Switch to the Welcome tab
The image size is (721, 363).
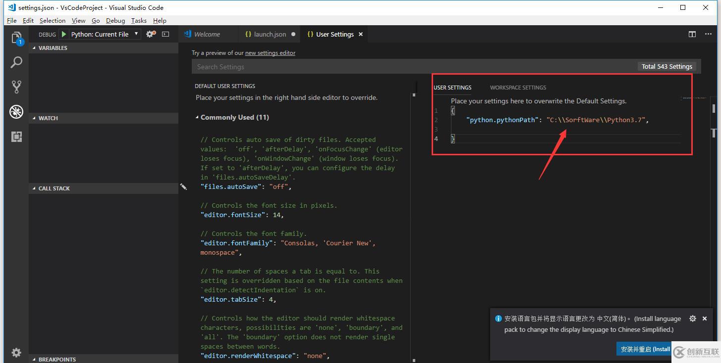(x=208, y=34)
